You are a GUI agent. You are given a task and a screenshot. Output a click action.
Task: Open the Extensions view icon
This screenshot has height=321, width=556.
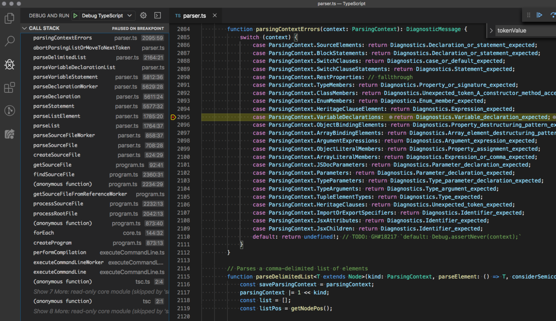(9, 87)
